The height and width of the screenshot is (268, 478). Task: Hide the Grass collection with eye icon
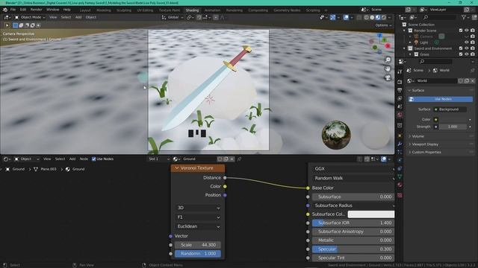466,54
